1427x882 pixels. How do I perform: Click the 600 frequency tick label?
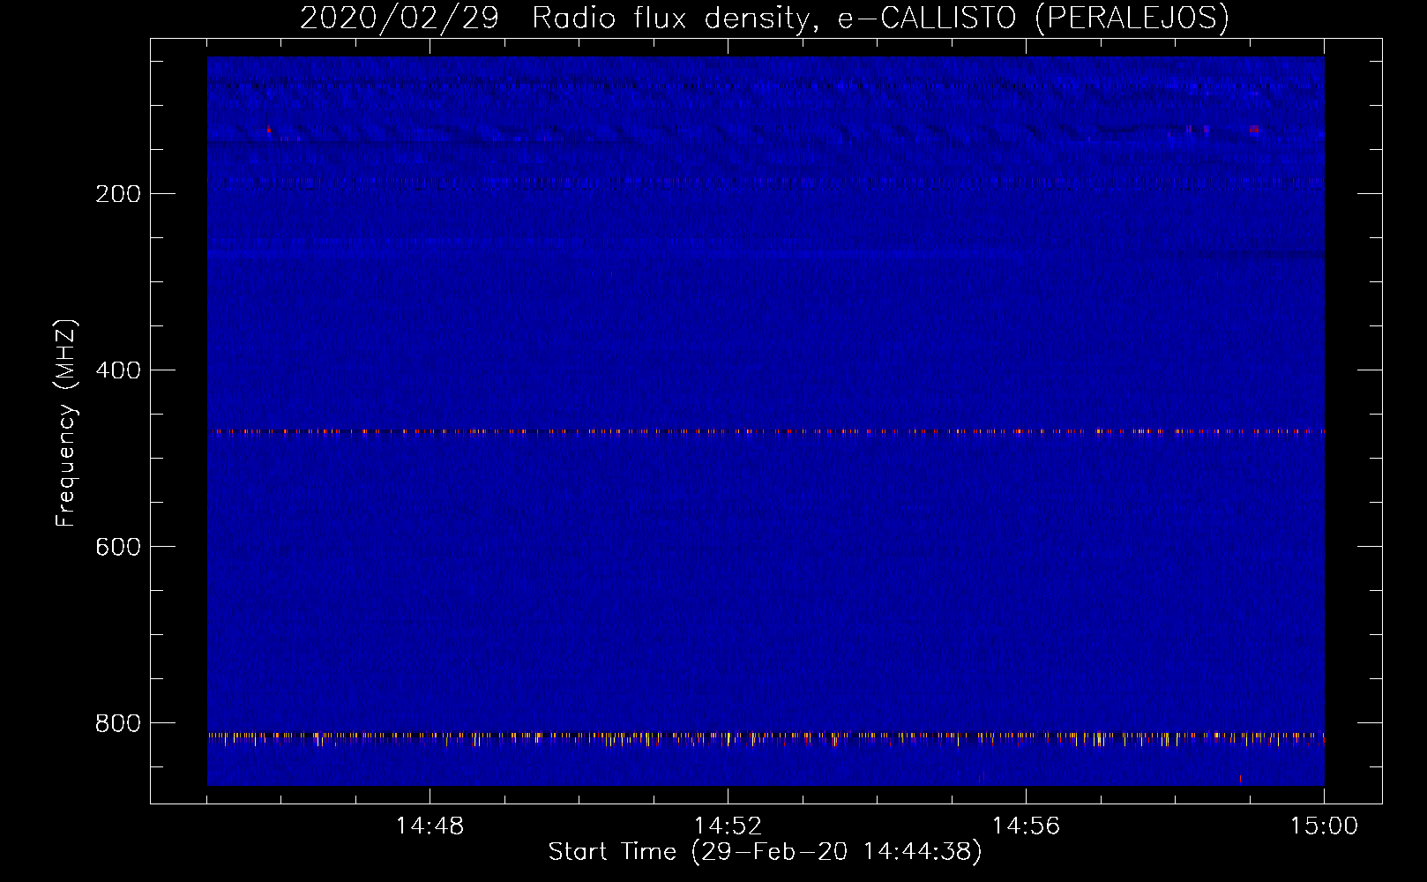pyautogui.click(x=118, y=547)
